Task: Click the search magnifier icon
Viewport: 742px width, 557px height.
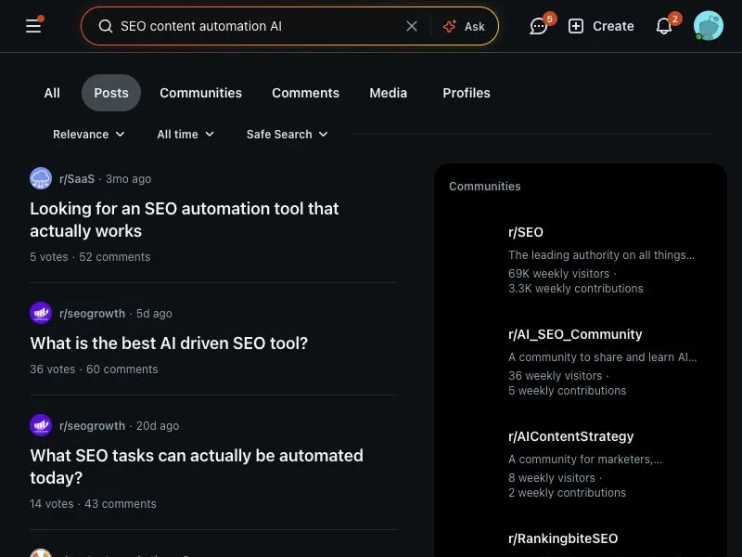Action: [x=106, y=26]
